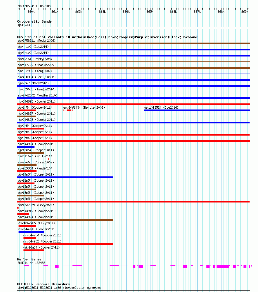Click the nsv10161 (Perry2008) label
The height and width of the screenshot is (292, 258).
35,59
